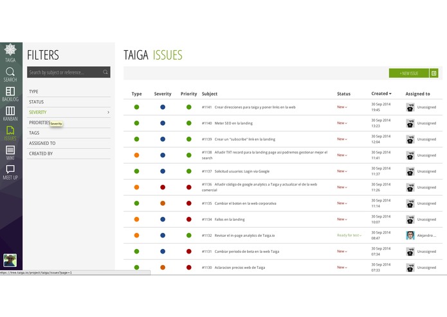Viewport: 447px width, 317px height.
Task: Sort by the Type column header
Action: 136,94
